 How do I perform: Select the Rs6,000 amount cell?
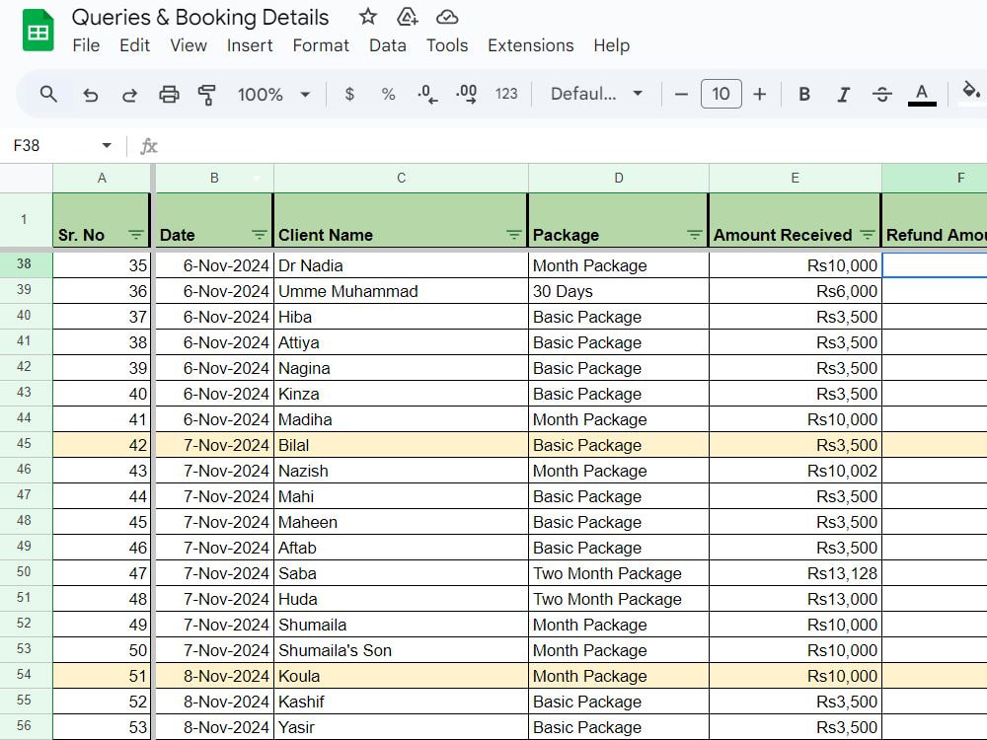coord(795,291)
